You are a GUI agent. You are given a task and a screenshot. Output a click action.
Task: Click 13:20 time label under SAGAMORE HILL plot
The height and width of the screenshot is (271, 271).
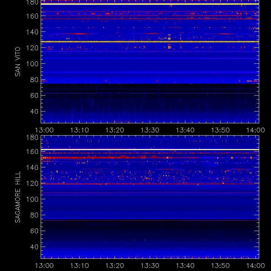[115, 266]
